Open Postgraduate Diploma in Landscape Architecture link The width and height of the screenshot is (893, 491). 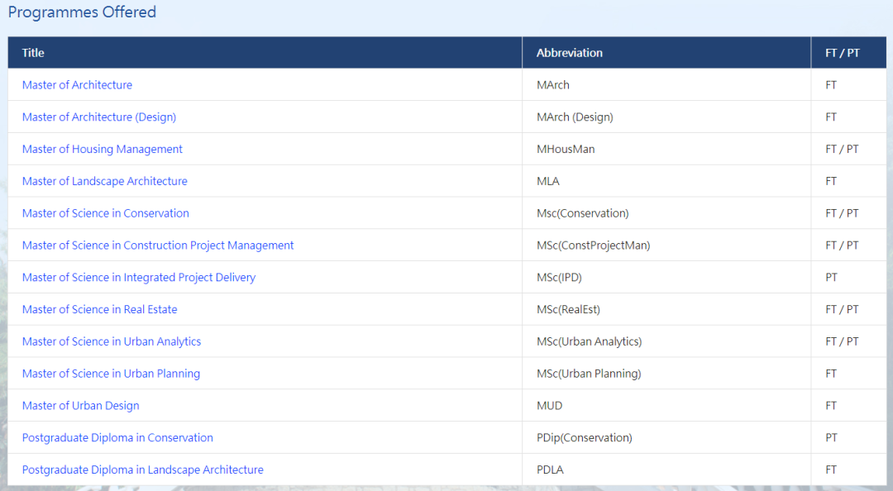point(143,470)
